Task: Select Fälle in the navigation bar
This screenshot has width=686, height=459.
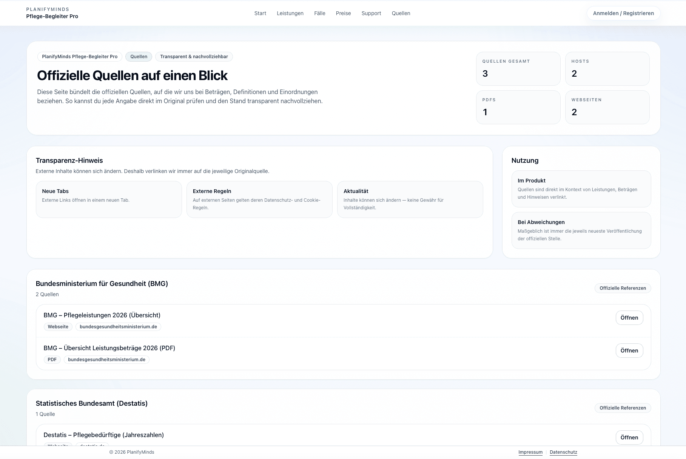Action: [319, 13]
